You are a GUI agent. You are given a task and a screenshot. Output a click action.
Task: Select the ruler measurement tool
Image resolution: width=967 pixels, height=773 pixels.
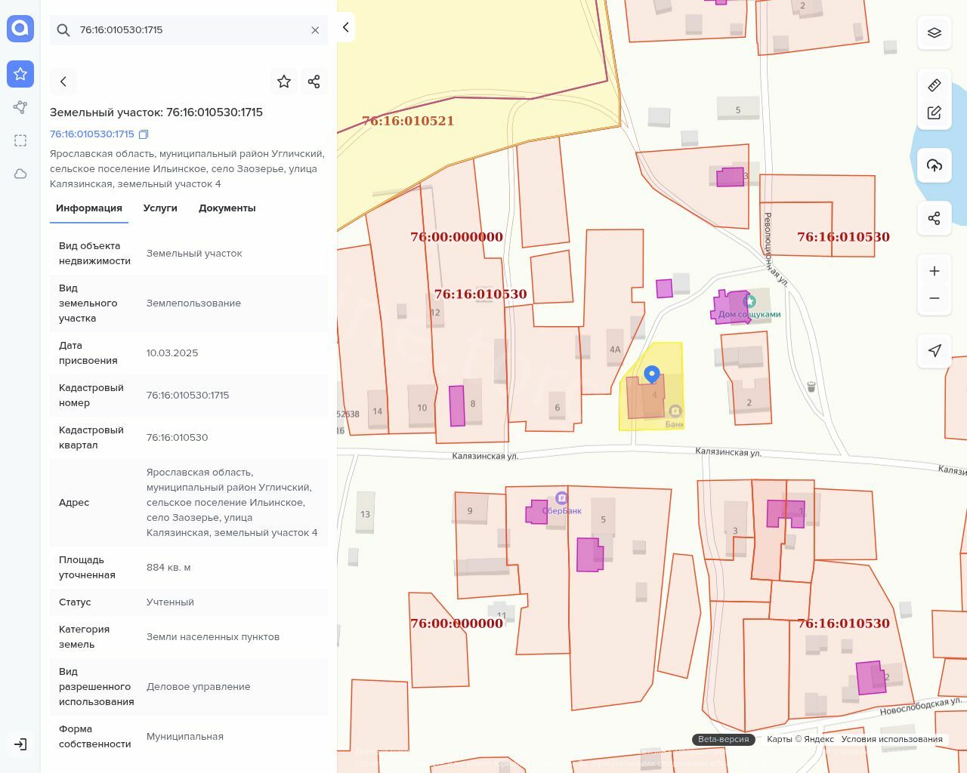[x=935, y=85]
